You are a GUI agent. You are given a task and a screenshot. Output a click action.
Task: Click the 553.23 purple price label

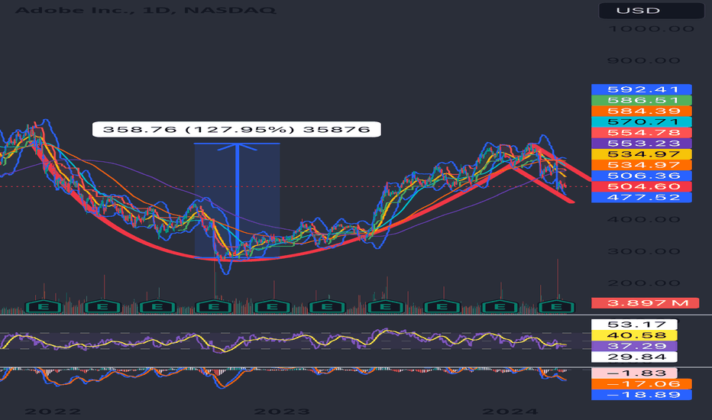(642, 144)
